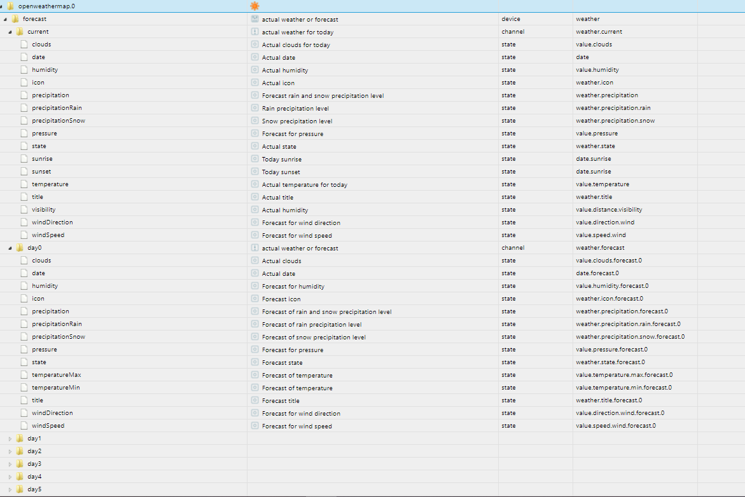
Task: Click the icon beside Actual temperature for today
Action: click(x=254, y=184)
